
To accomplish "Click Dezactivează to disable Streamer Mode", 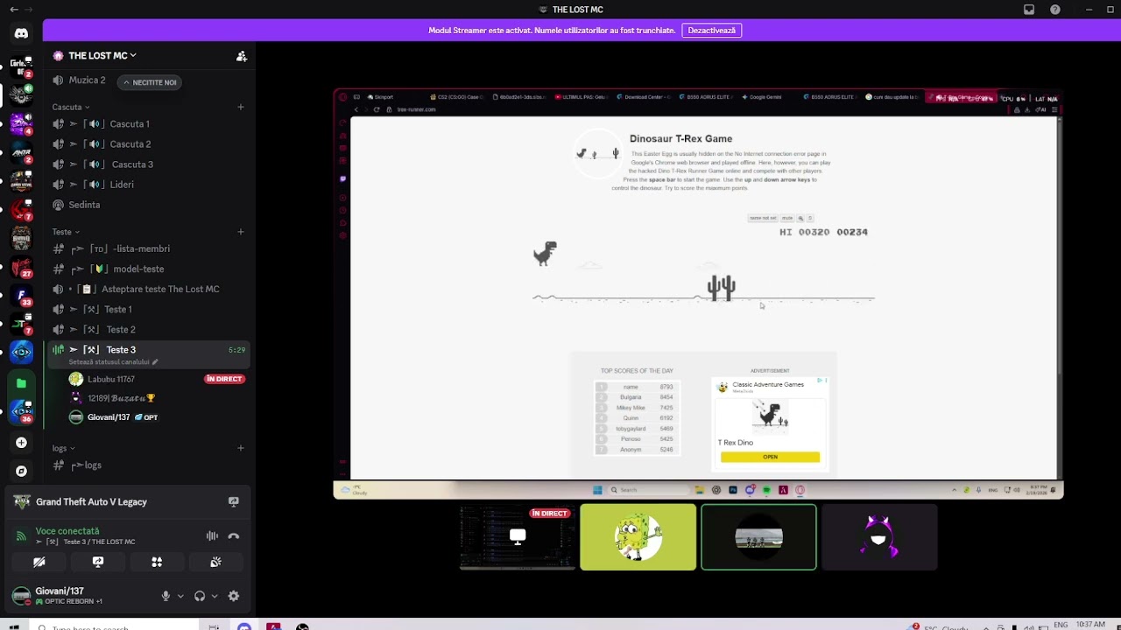I will click(x=711, y=30).
